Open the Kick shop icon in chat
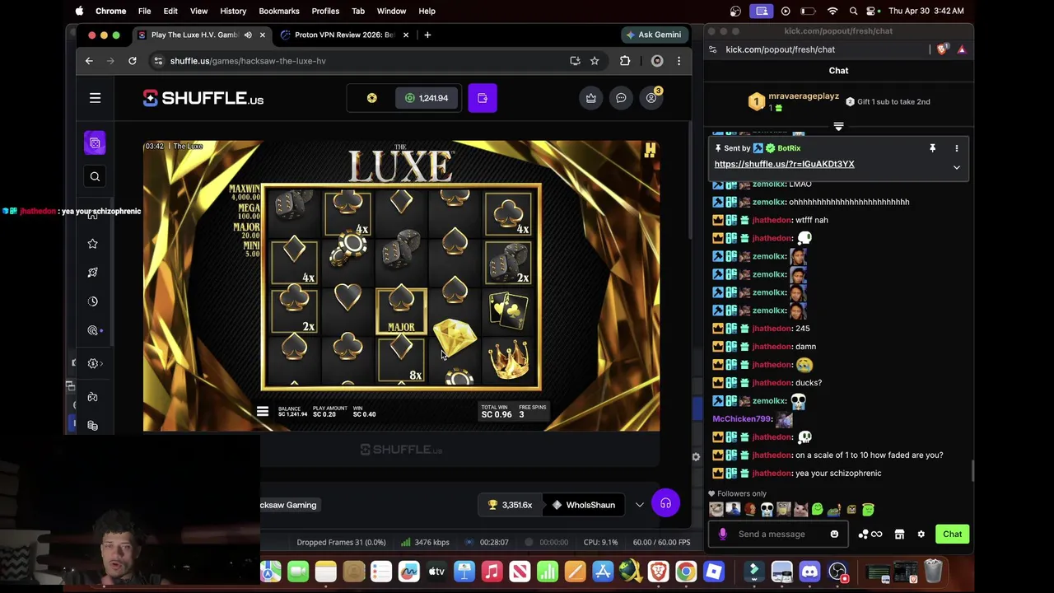Image resolution: width=1054 pixels, height=593 pixels. click(x=899, y=534)
